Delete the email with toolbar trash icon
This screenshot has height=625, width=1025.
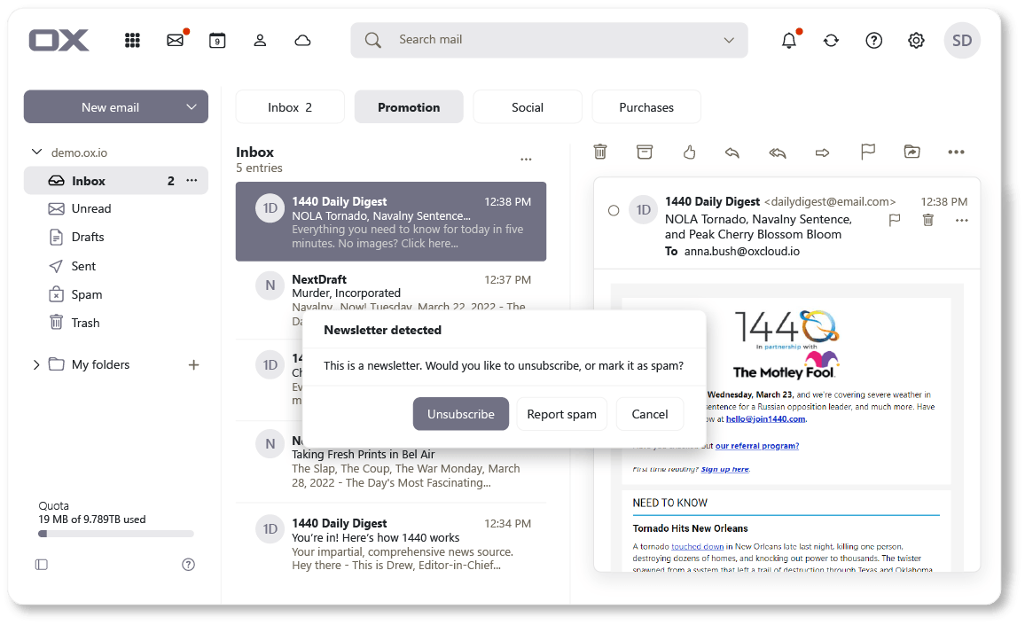pyautogui.click(x=600, y=152)
